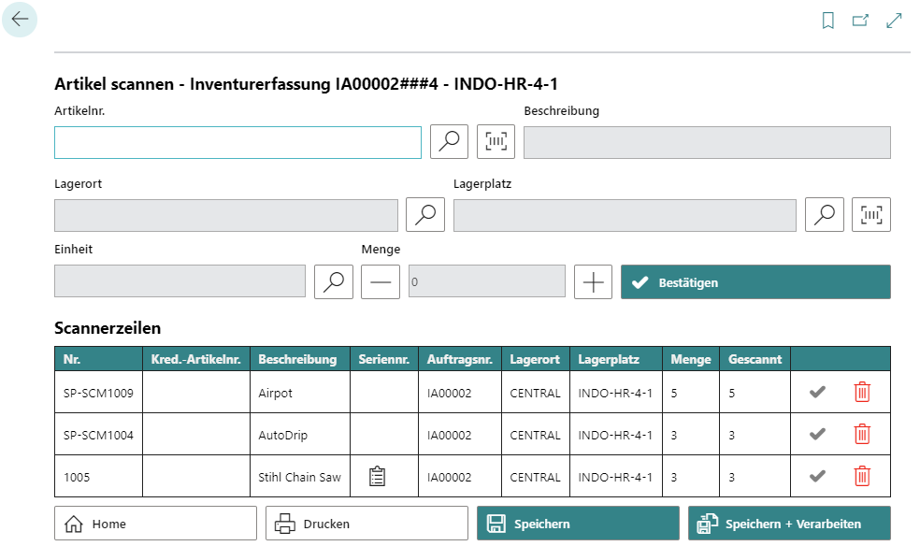Scan barcode for Lagerplatz field
This screenshot has width=920, height=546.
(871, 215)
